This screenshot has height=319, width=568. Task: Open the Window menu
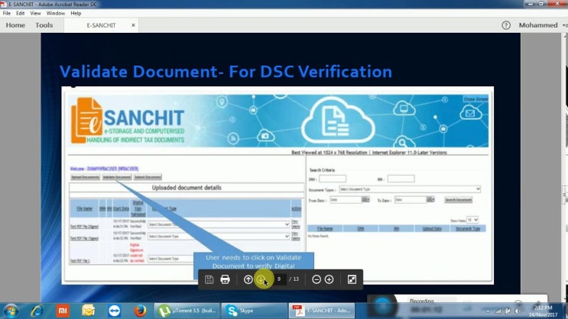coord(55,13)
